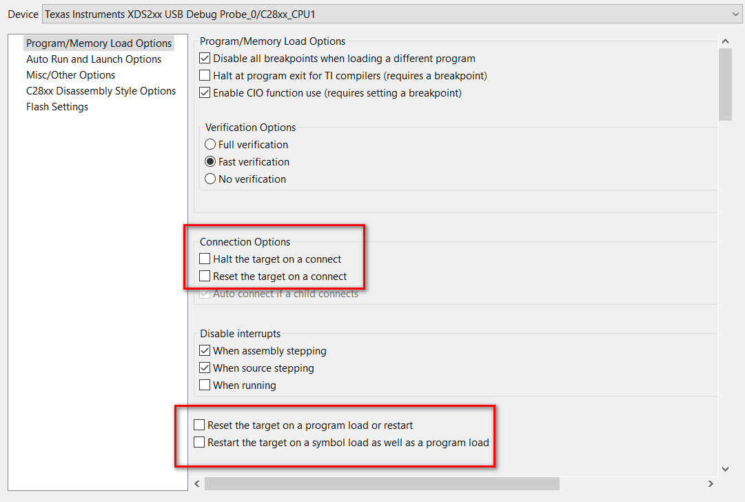
Task: Choose Fast verification option
Action: click(210, 162)
